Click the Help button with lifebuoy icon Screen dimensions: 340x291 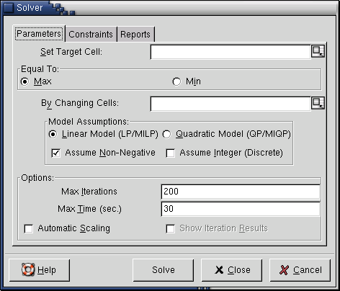pyautogui.click(x=40, y=270)
